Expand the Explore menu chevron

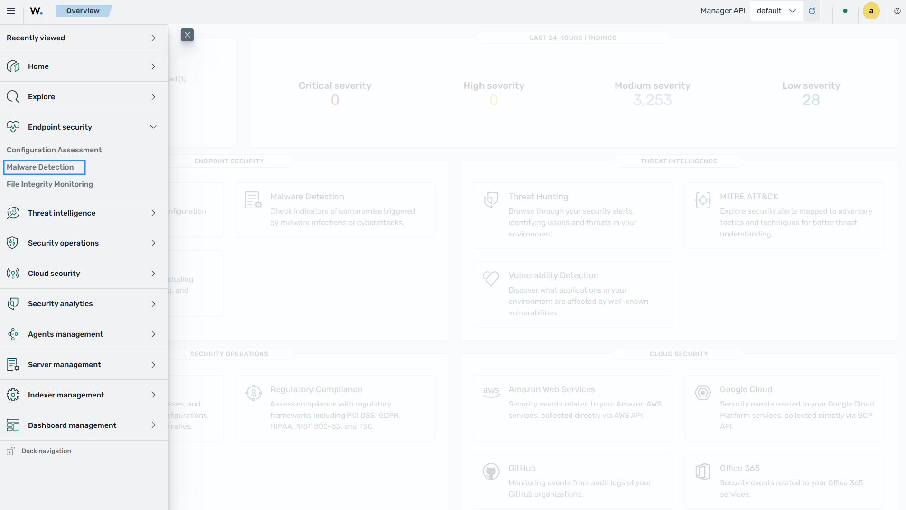click(153, 97)
